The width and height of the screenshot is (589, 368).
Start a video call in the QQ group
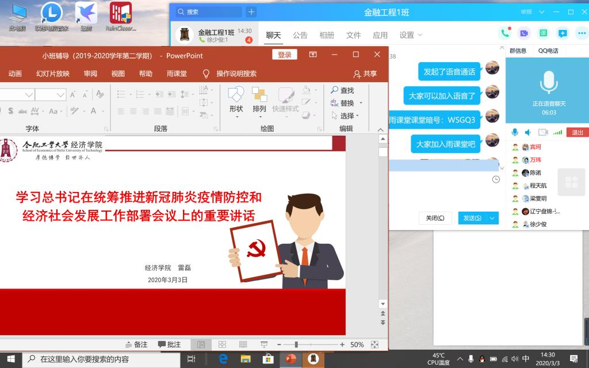[x=524, y=33]
